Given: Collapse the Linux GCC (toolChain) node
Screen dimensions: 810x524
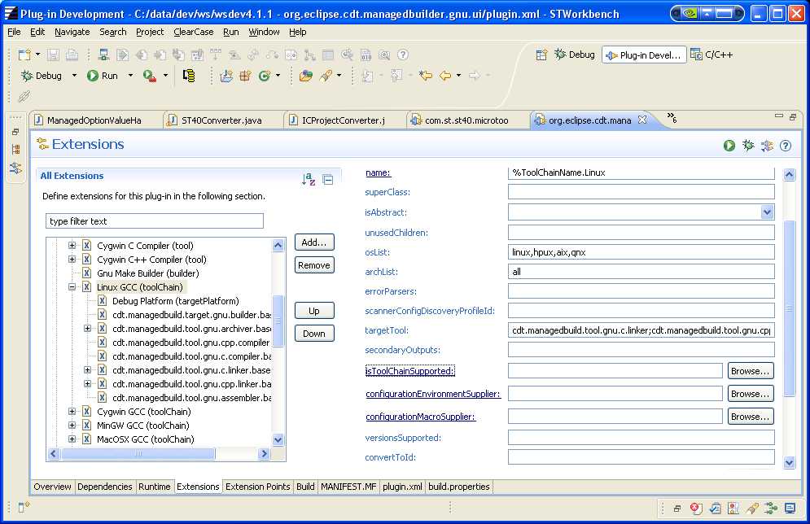Looking at the screenshot, I should click(x=72, y=287).
